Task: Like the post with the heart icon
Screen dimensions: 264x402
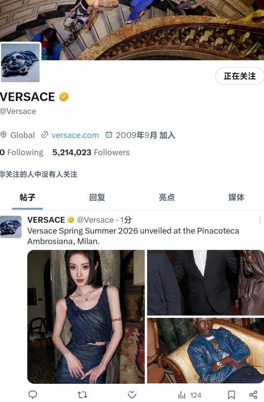Action: click(132, 395)
